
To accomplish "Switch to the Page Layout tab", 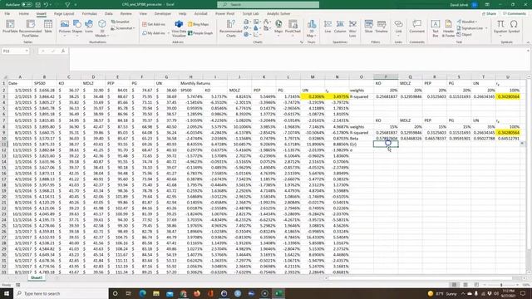I will click(x=64, y=13).
